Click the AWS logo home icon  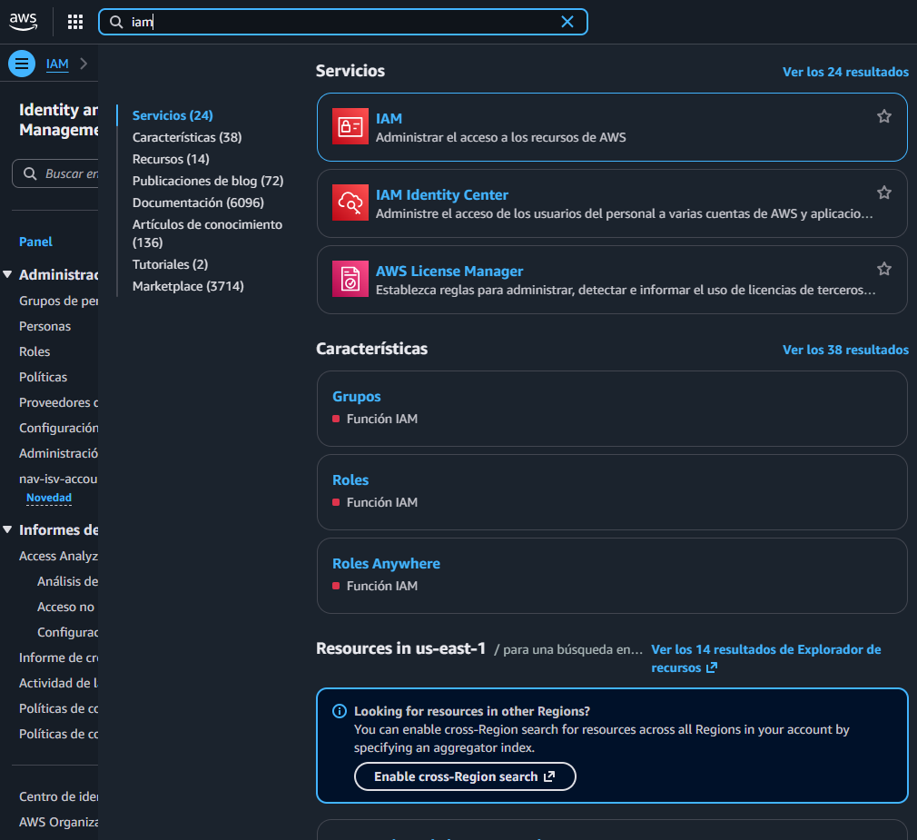click(24, 22)
